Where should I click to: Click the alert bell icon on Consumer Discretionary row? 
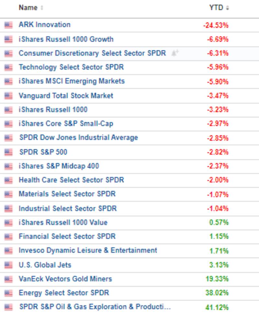(175, 53)
